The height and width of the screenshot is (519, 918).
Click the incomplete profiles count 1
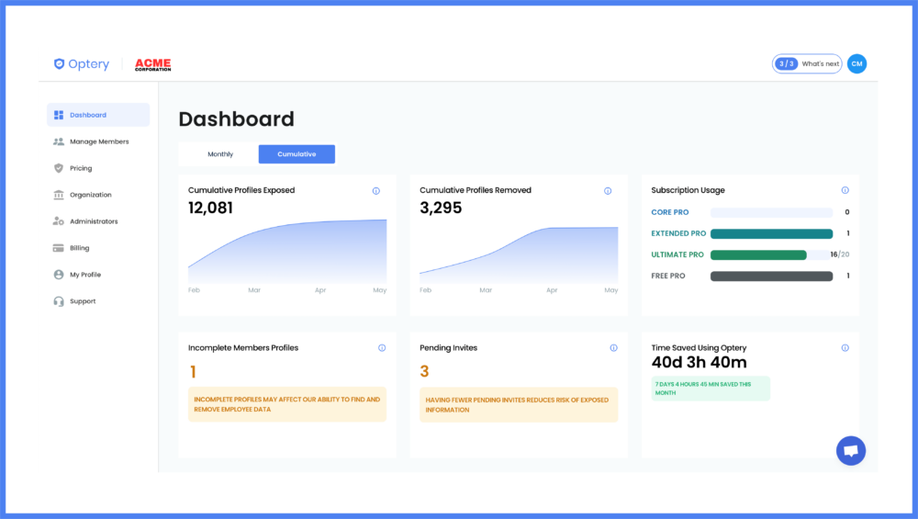click(x=193, y=372)
